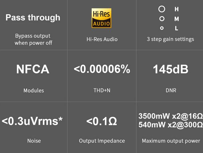Click the M gain letter
Image resolution: width=203 pixels, height=153 pixels.
177,19
